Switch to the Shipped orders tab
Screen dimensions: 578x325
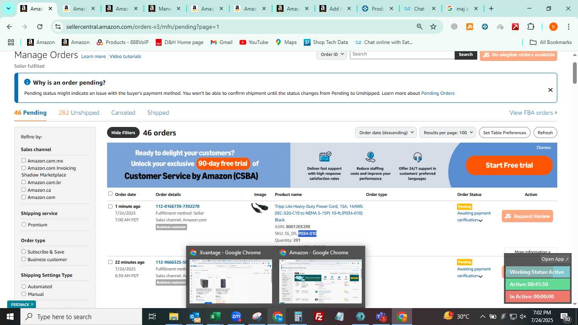158,113
